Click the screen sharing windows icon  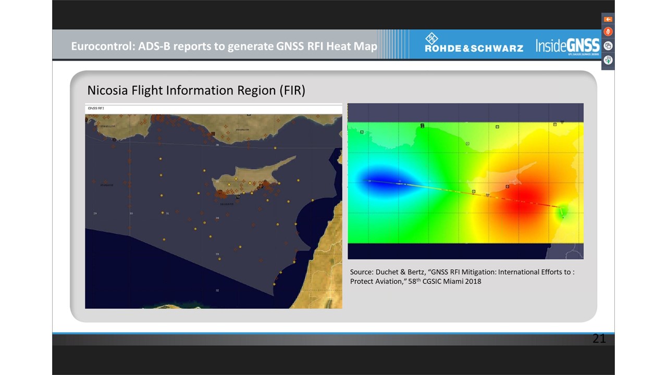[x=608, y=46]
